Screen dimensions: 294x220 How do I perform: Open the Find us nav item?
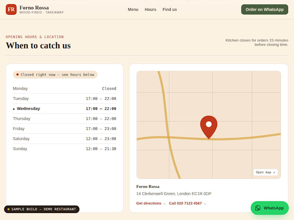click(169, 9)
